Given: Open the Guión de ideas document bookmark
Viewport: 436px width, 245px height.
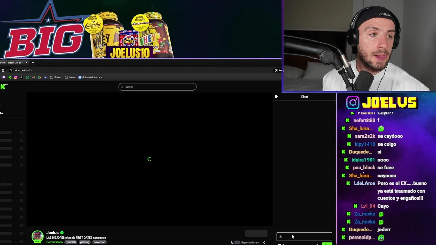Looking at the screenshot, I should click(x=91, y=77).
